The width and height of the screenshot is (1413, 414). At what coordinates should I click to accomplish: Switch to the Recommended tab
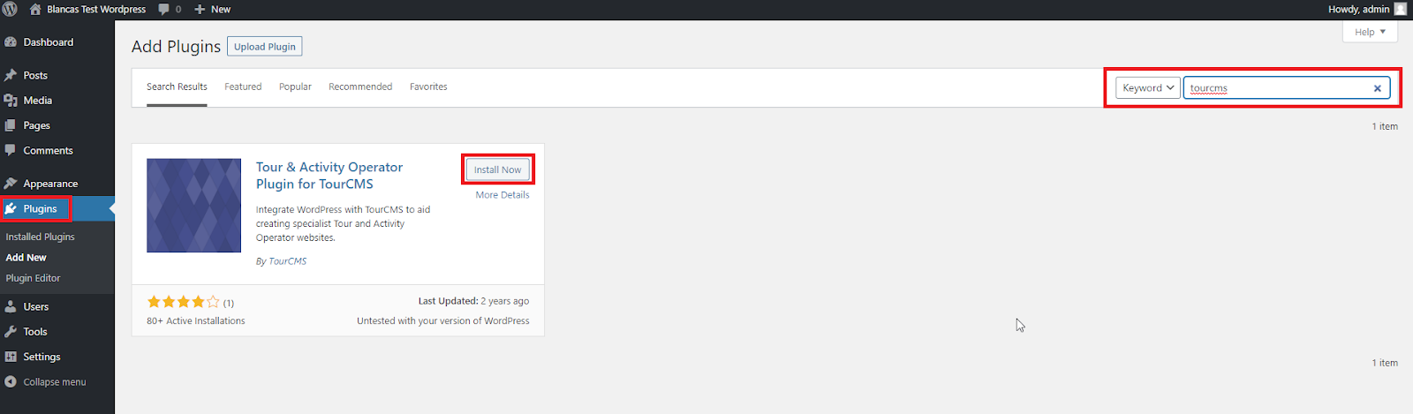tap(360, 87)
